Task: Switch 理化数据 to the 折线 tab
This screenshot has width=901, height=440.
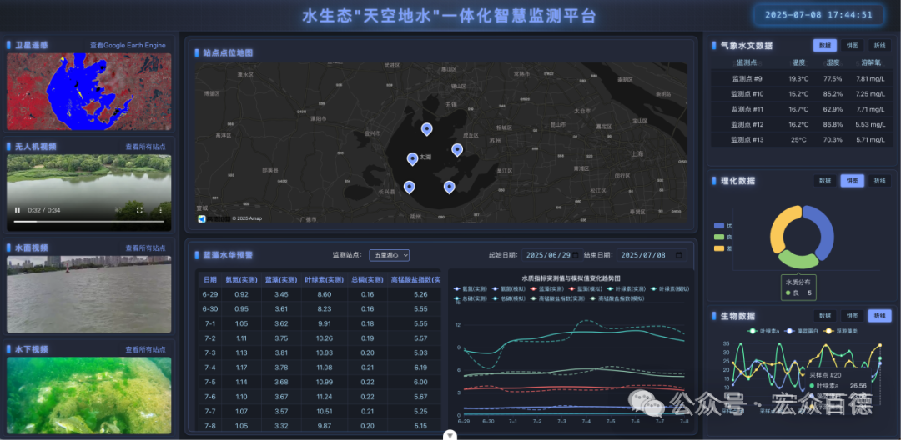Action: [880, 180]
